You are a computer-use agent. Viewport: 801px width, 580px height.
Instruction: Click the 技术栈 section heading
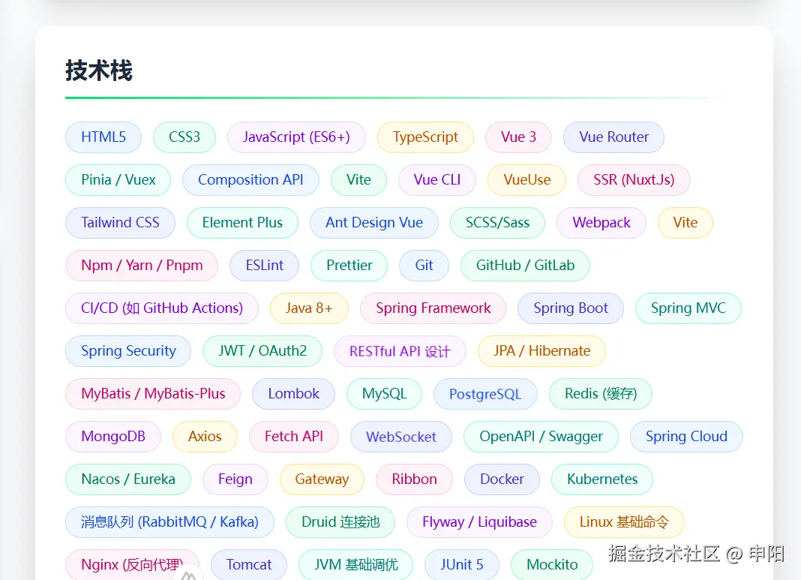[99, 71]
